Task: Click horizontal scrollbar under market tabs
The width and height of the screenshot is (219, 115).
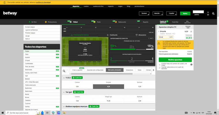Action: pos(102,74)
